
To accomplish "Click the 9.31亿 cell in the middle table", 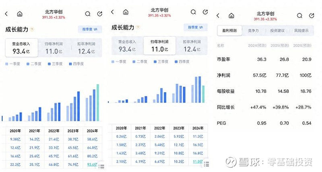I will [x=159, y=153].
